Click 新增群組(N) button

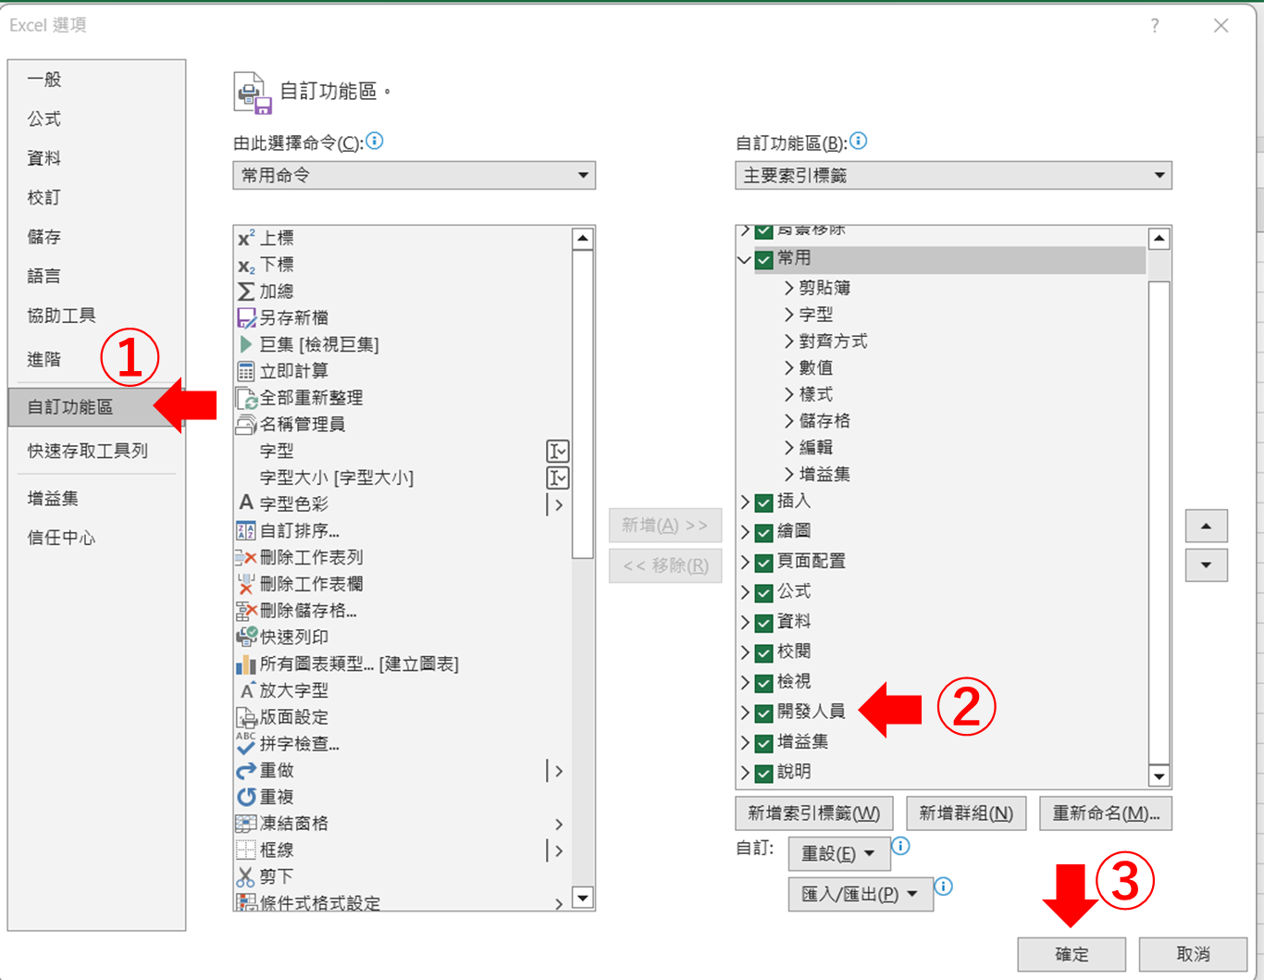966,813
